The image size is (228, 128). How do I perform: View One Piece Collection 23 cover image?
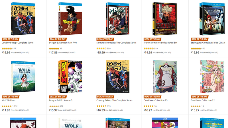(x=165, y=77)
